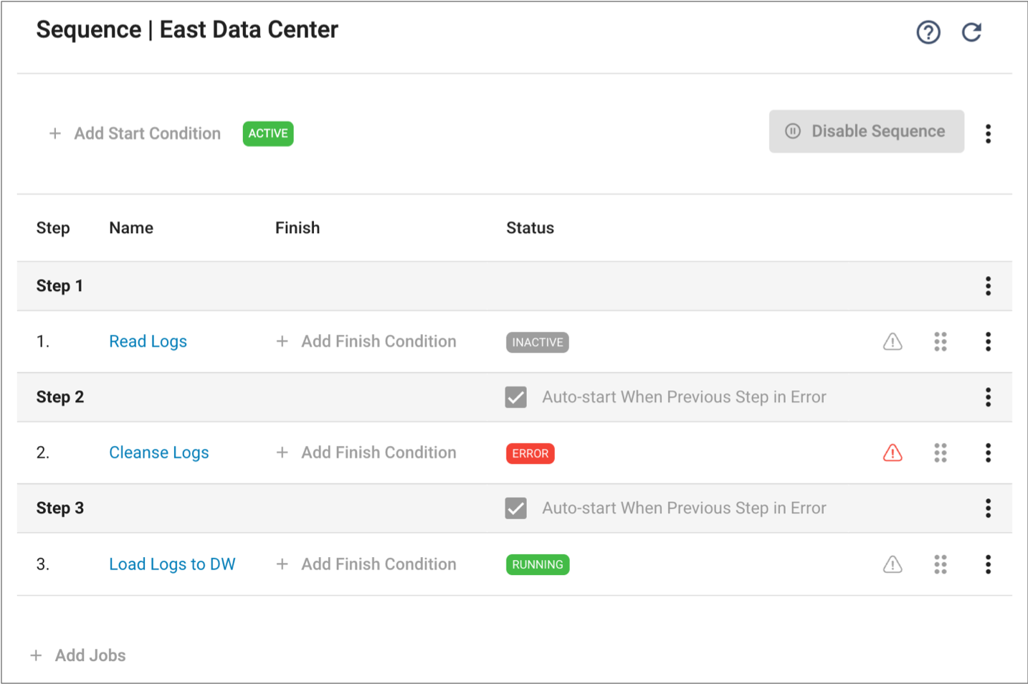Click the Step 1 header label
The width and height of the screenshot is (1028, 684).
pyautogui.click(x=60, y=286)
